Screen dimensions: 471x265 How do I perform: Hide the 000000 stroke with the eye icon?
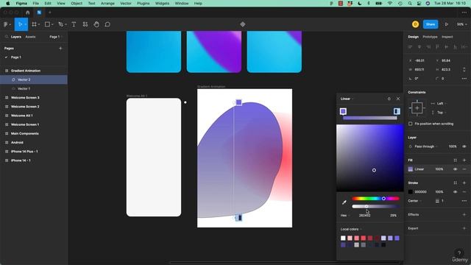[455, 191]
